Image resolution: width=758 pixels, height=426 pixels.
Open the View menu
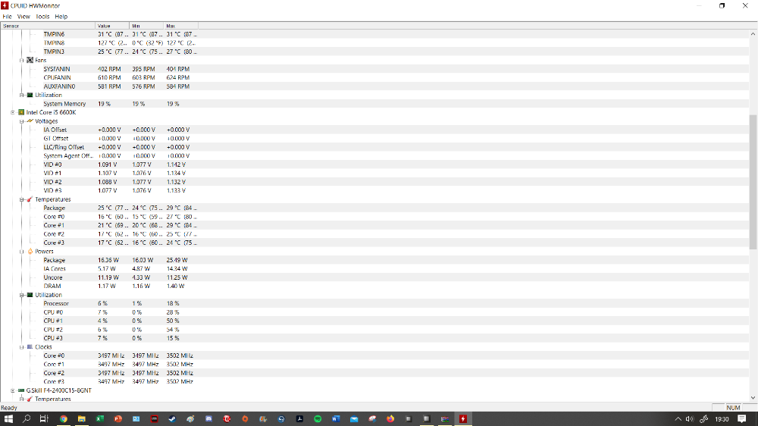23,17
